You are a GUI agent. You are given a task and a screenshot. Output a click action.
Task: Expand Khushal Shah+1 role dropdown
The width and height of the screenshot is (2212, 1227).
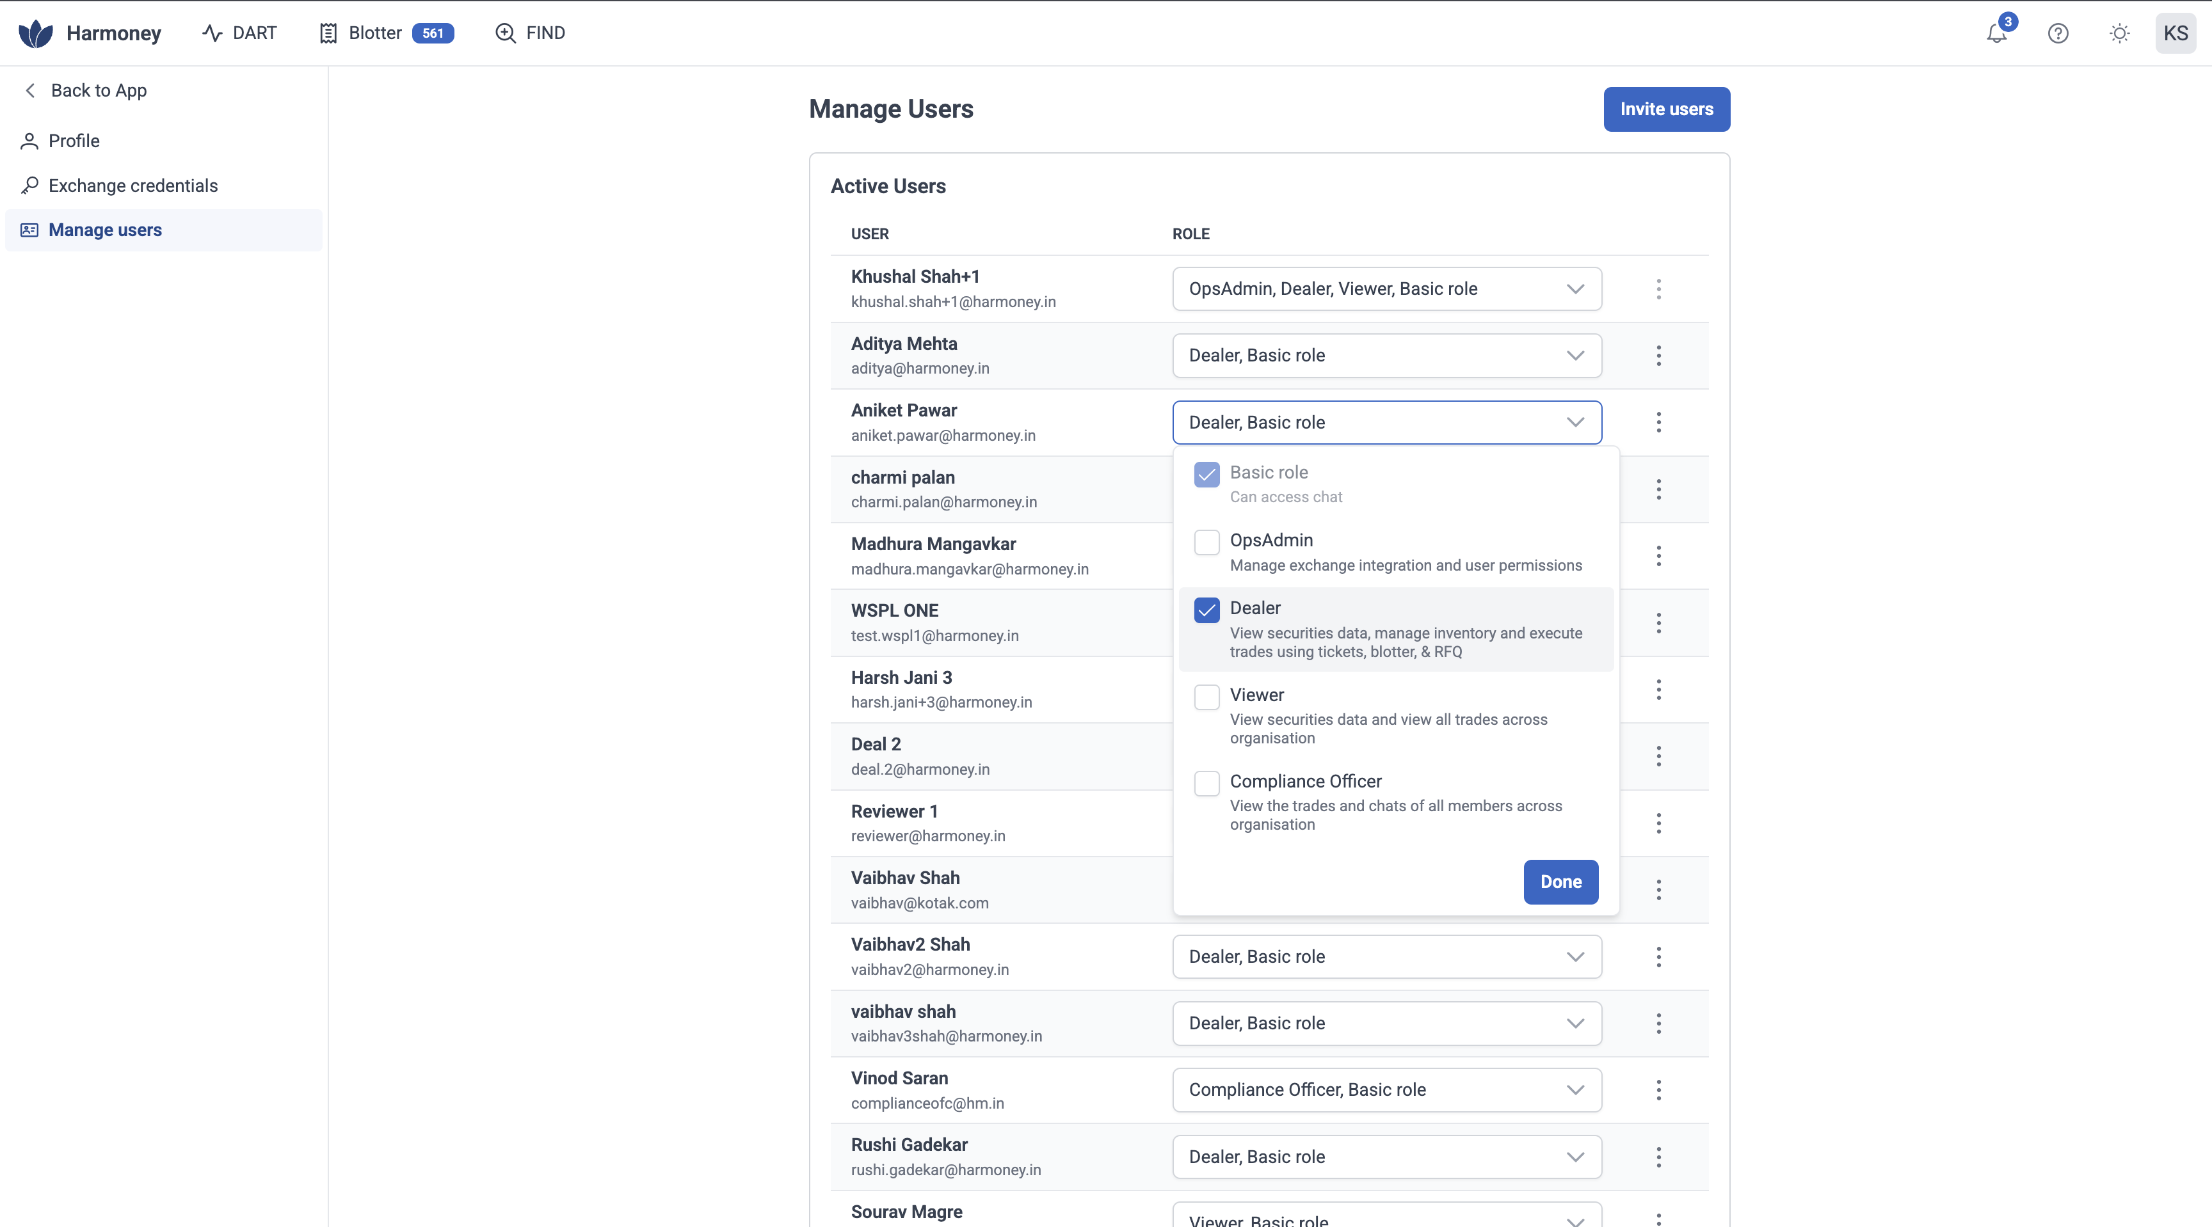coord(1386,289)
